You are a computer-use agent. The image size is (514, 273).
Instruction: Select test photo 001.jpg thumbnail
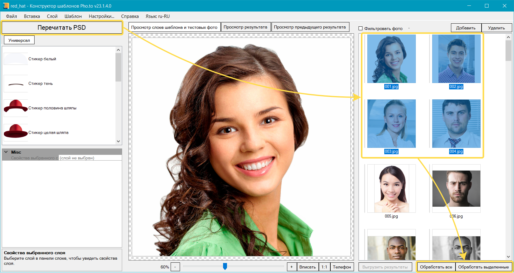coord(391,59)
